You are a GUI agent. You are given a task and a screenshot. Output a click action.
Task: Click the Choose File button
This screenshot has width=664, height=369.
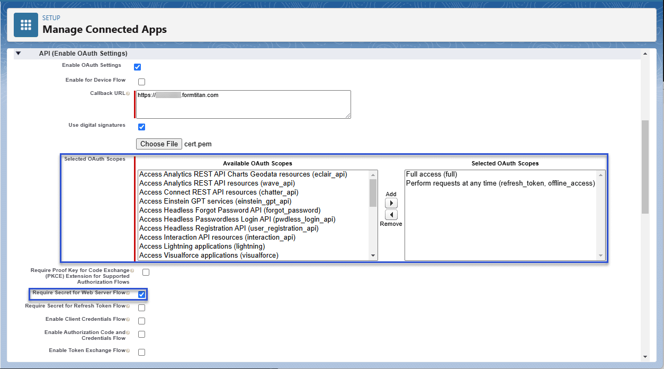tap(159, 144)
